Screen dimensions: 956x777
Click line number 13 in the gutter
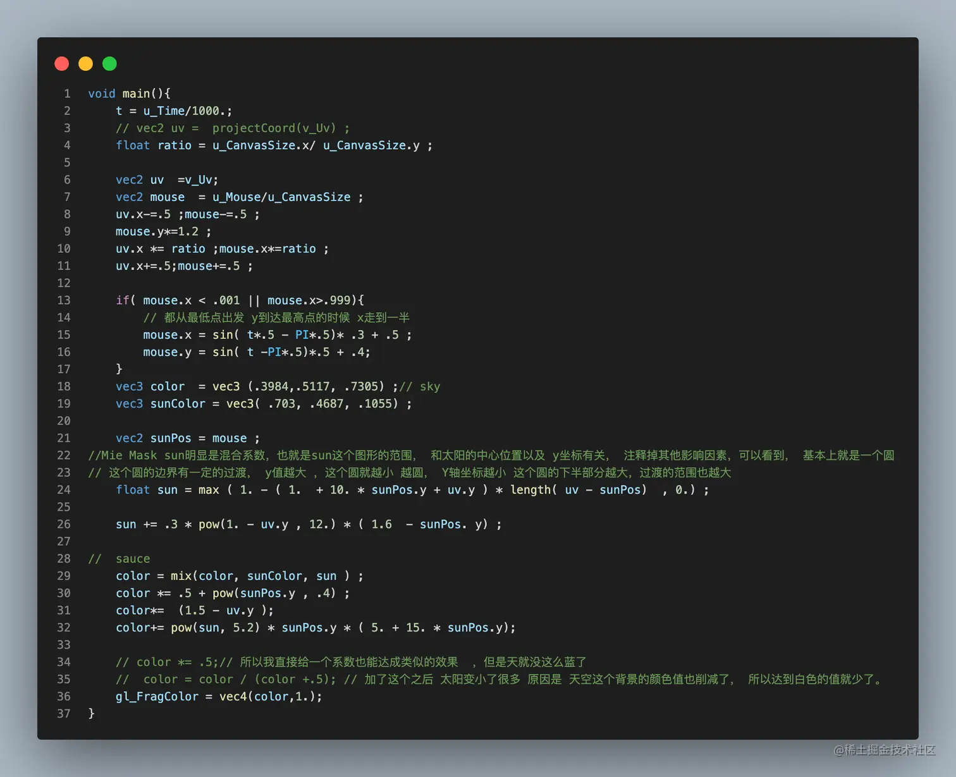(64, 300)
